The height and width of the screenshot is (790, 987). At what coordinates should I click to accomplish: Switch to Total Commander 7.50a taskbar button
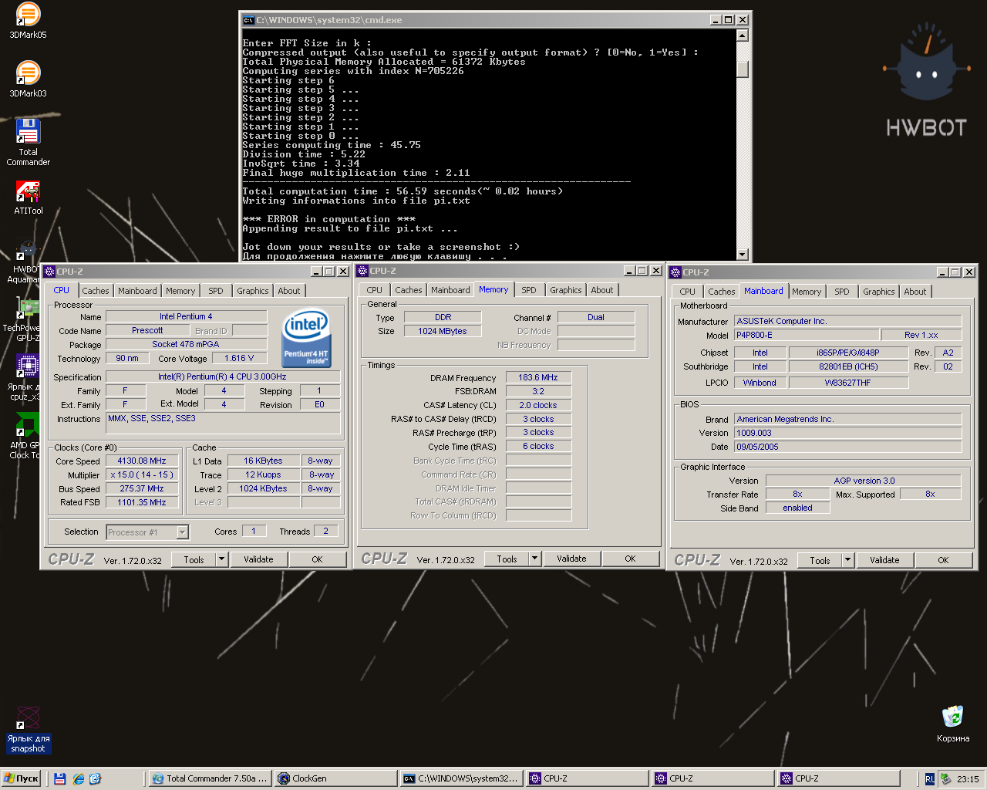pyautogui.click(x=210, y=778)
